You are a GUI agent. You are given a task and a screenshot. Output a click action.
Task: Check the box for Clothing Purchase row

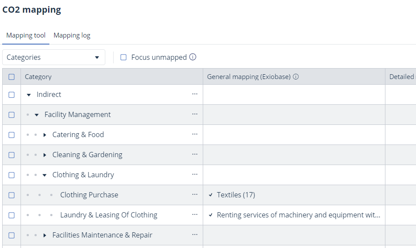point(12,195)
